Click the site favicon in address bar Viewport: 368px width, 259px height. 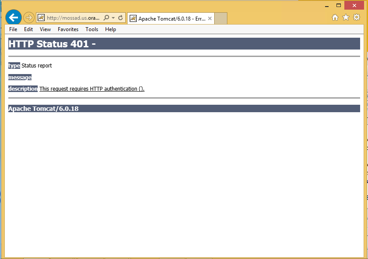[x=41, y=18]
